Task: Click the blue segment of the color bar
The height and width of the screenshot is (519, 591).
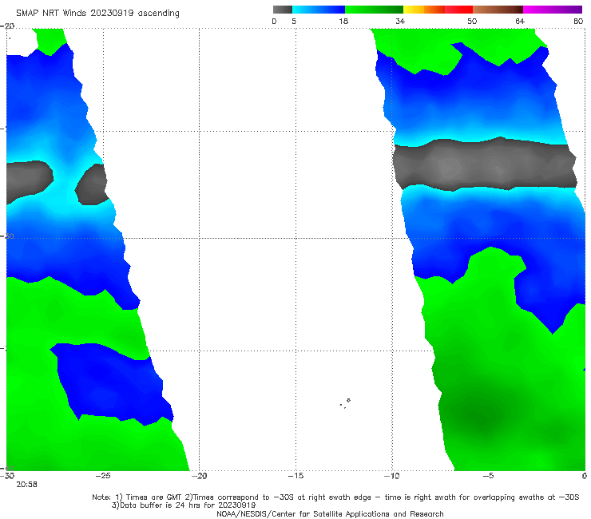Action: (x=319, y=10)
